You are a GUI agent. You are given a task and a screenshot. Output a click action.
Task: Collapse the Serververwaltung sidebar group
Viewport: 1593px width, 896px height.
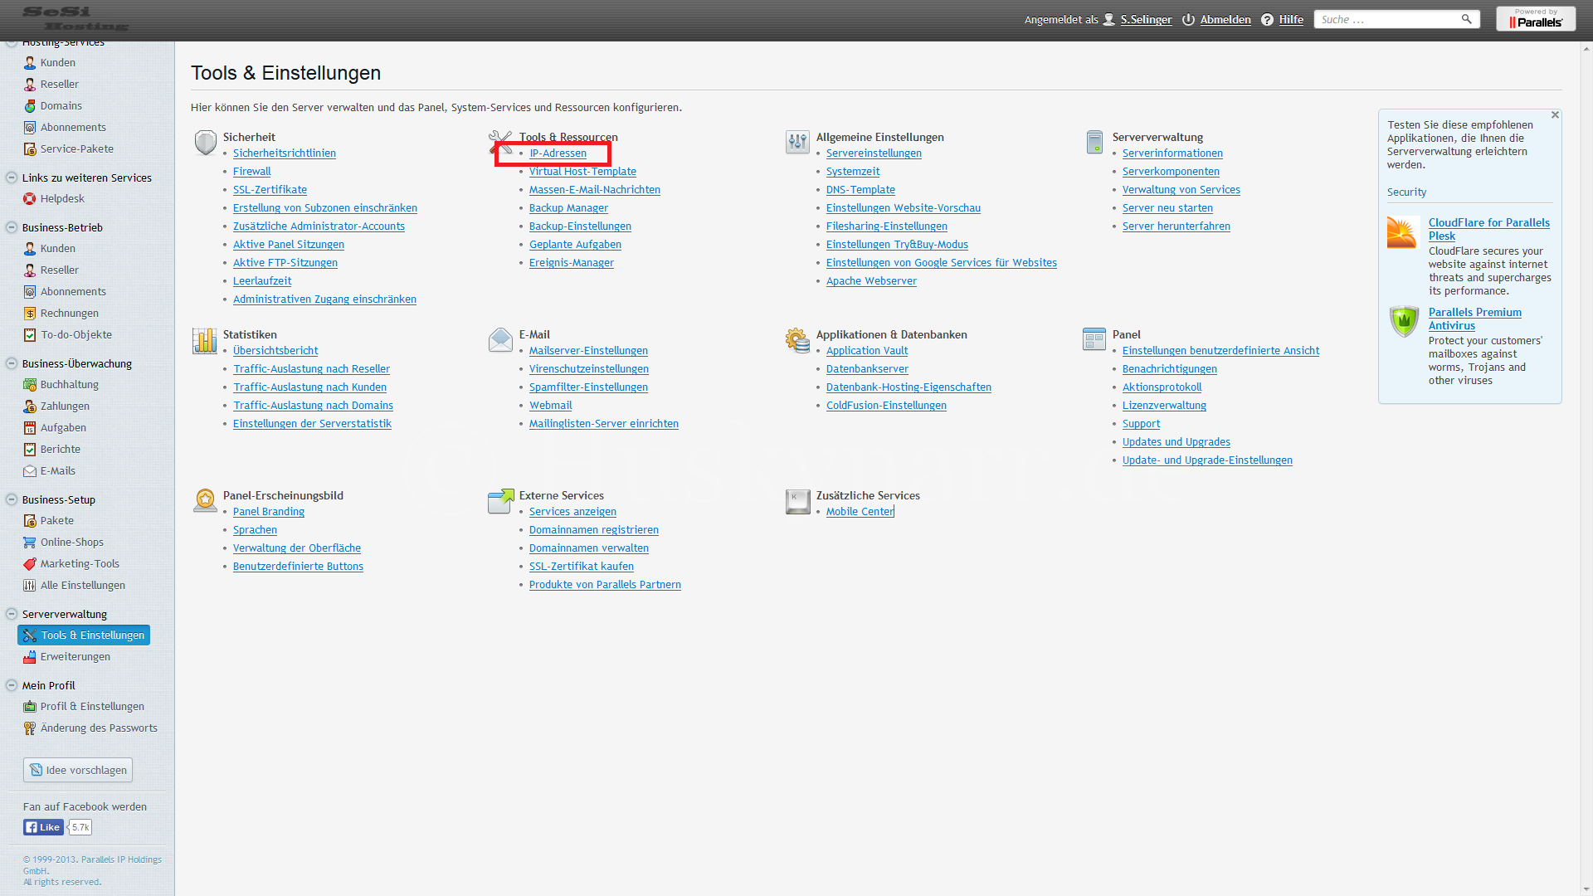pos(12,614)
